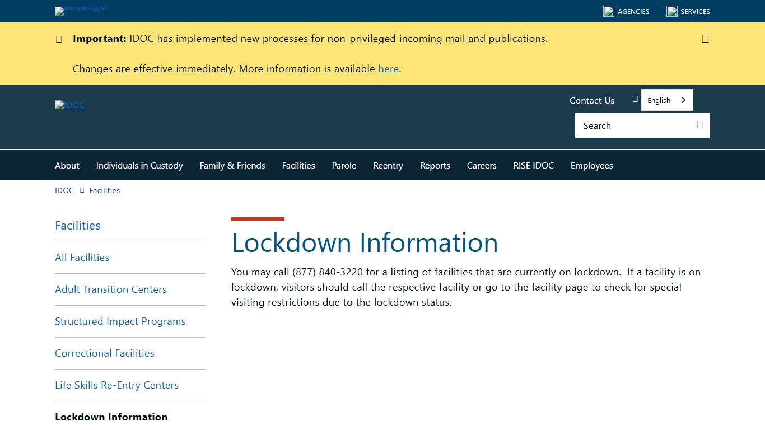Click the AGENCIES icon in the top bar

608,11
